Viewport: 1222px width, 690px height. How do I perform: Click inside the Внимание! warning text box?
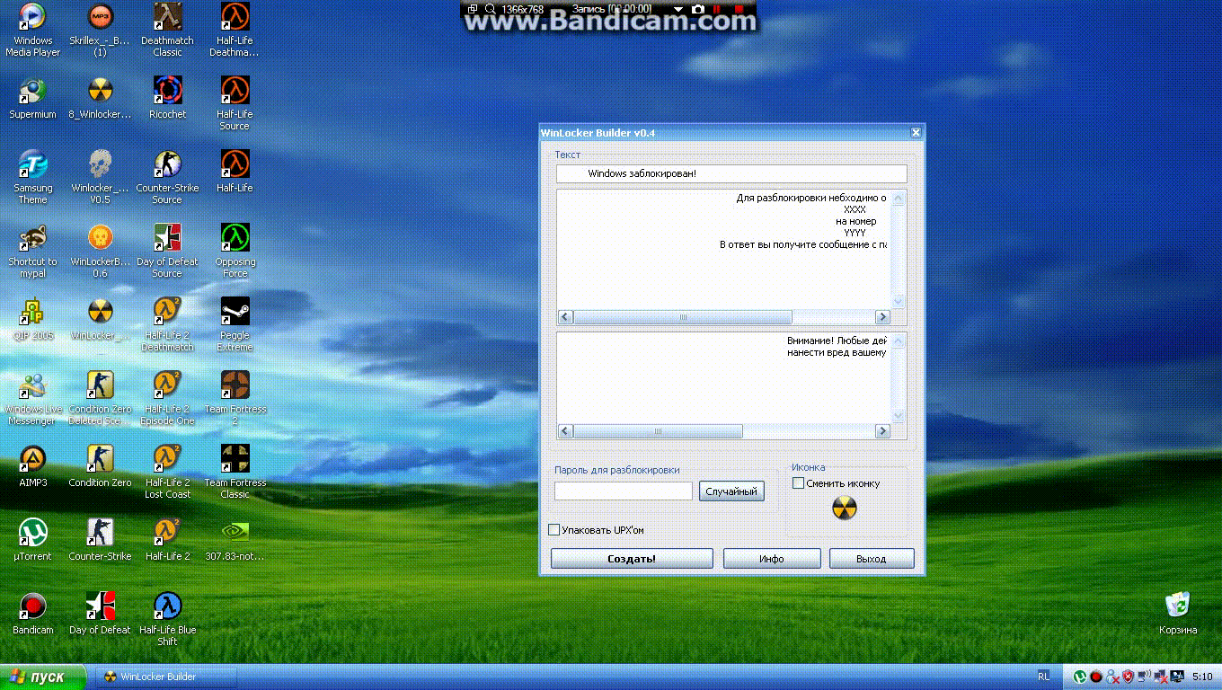(x=724, y=378)
